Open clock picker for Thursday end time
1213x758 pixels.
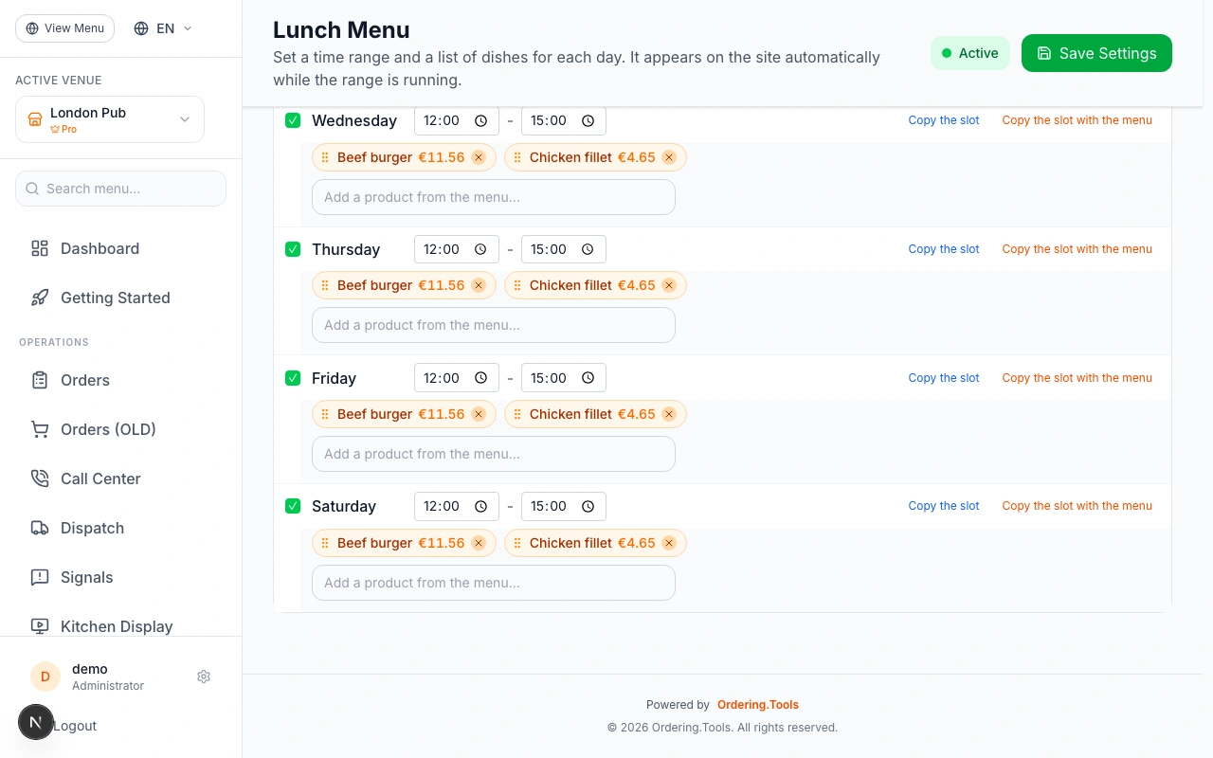(588, 249)
